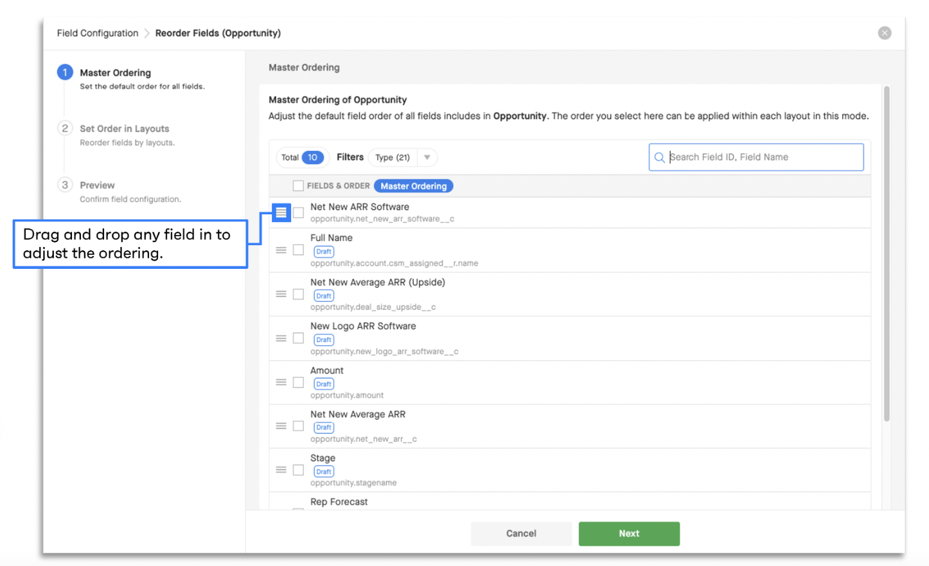Click the drag handle for Net New ARR Software
This screenshot has height=566, width=929.
pos(281,212)
